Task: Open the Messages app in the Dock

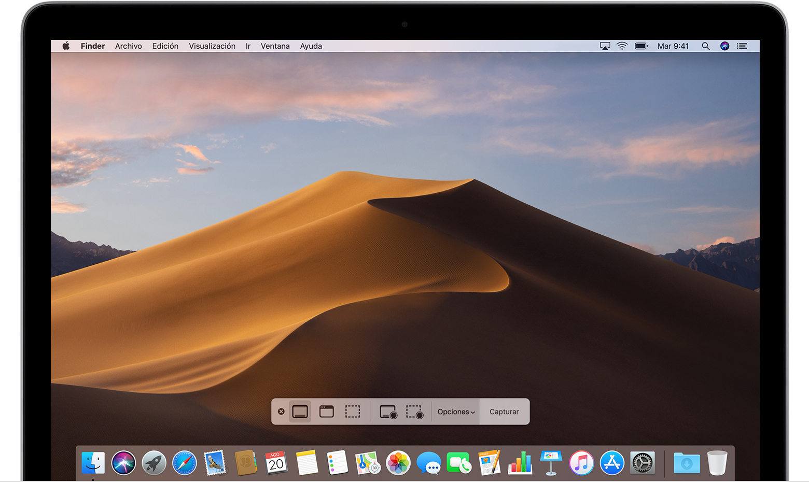Action: (428, 463)
